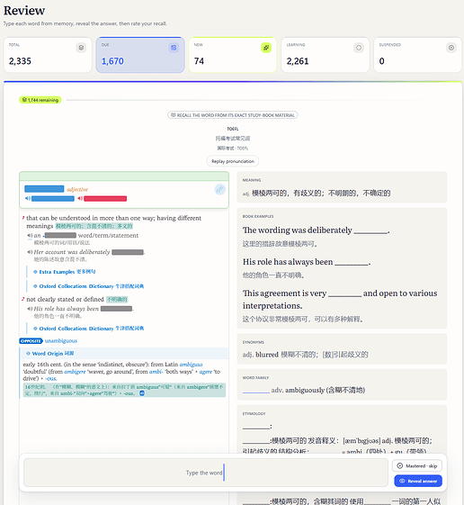Click the round icon beside the headword
Screen dimensions: 464x505
(x=220, y=189)
